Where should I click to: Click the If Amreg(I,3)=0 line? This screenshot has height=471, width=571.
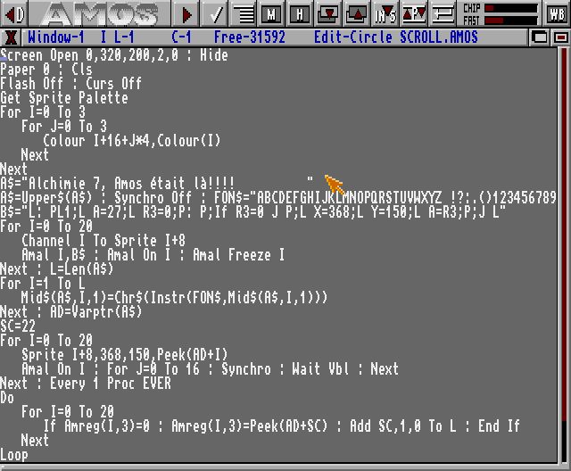click(x=282, y=426)
